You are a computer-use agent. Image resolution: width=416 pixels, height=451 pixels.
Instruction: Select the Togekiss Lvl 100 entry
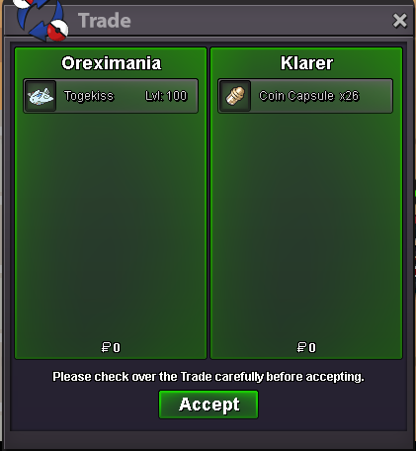point(111,96)
